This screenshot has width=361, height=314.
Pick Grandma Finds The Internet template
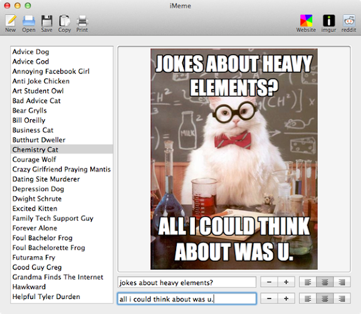tap(61, 277)
